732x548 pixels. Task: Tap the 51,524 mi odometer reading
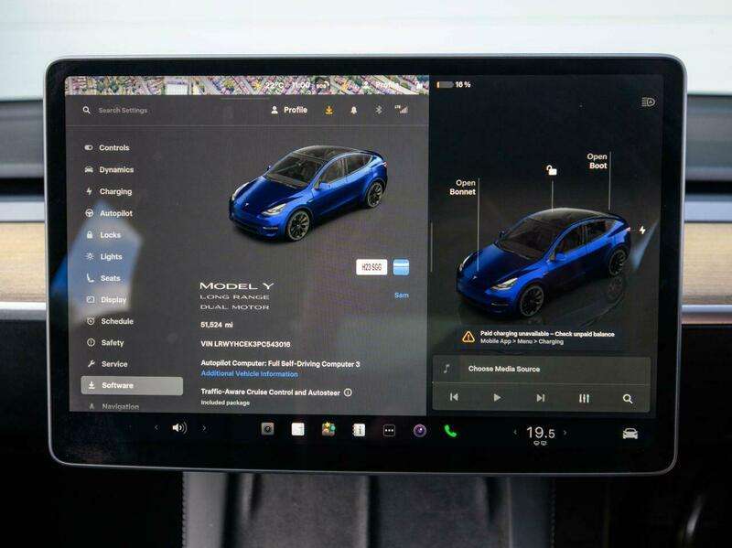(x=217, y=325)
